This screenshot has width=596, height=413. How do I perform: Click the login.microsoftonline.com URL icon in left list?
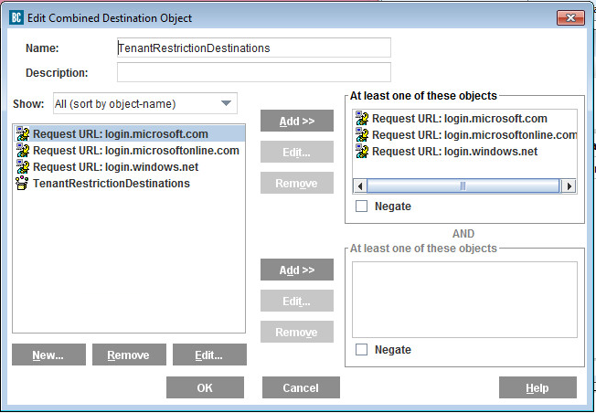23,151
